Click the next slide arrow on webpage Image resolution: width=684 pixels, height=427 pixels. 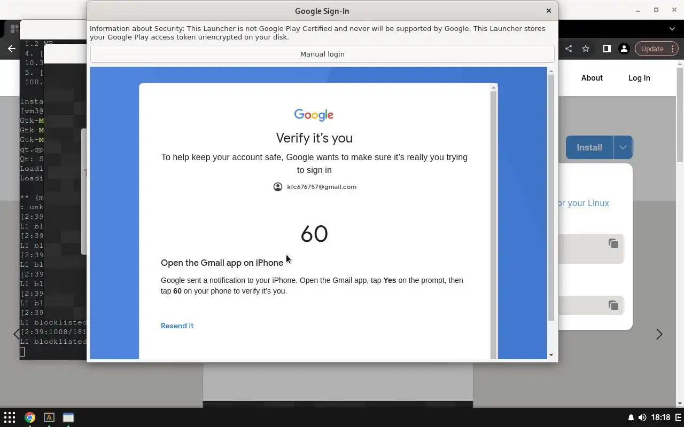click(x=659, y=334)
